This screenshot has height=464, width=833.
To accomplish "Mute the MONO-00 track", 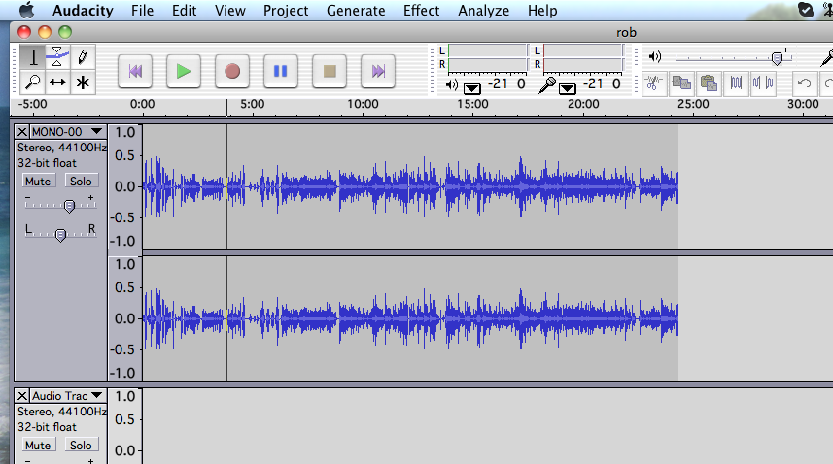I will (38, 181).
